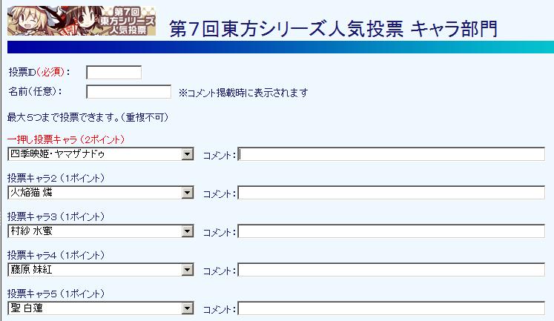The width and height of the screenshot is (554, 321).
Task: Focus the 名前(任意) text field
Action: tap(128, 92)
